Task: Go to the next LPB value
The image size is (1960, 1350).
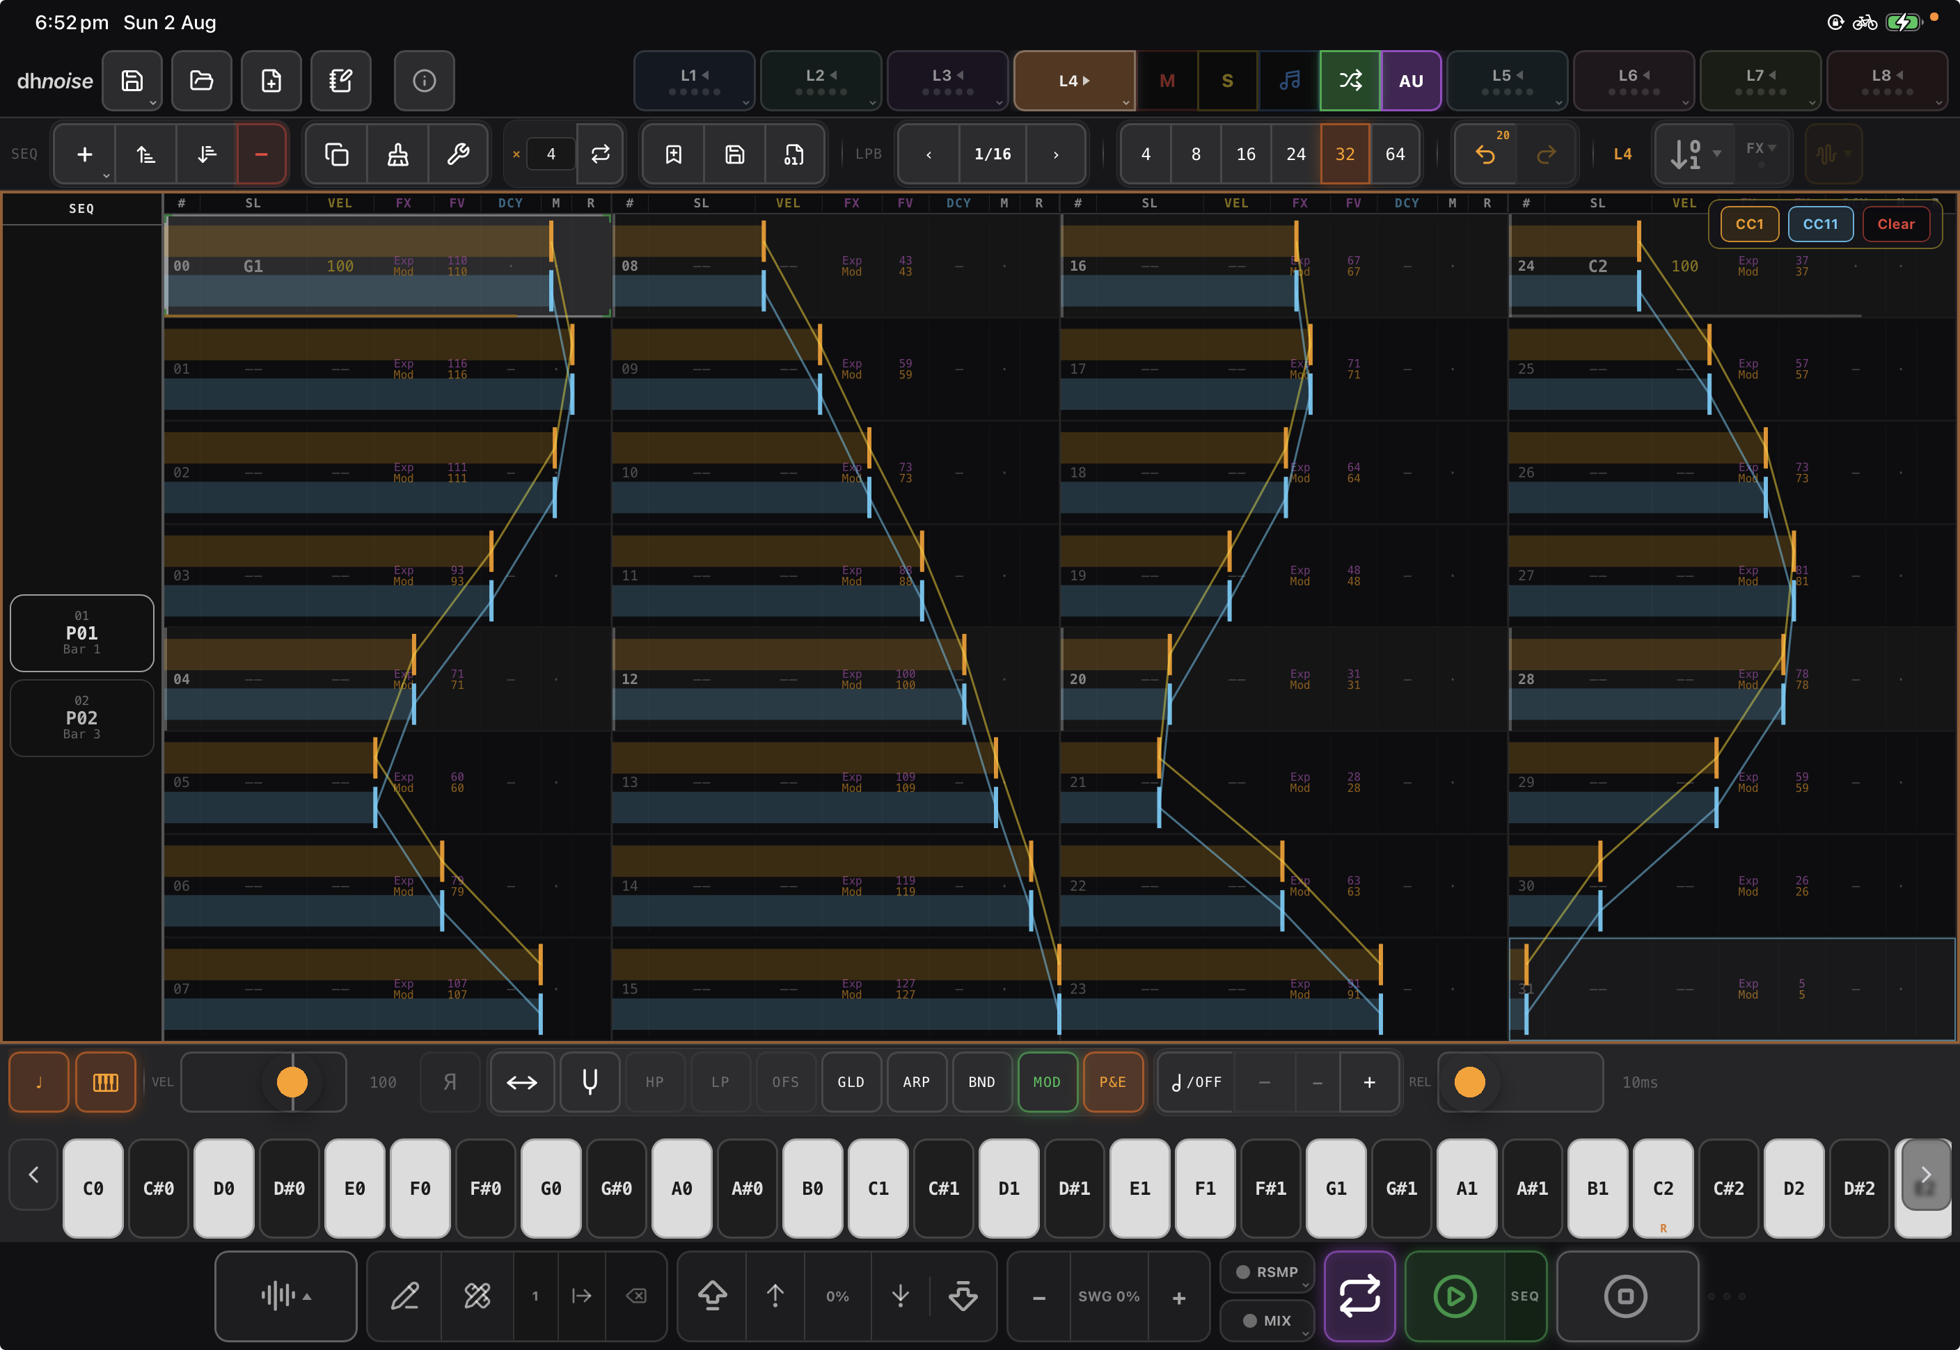Action: tap(1056, 154)
